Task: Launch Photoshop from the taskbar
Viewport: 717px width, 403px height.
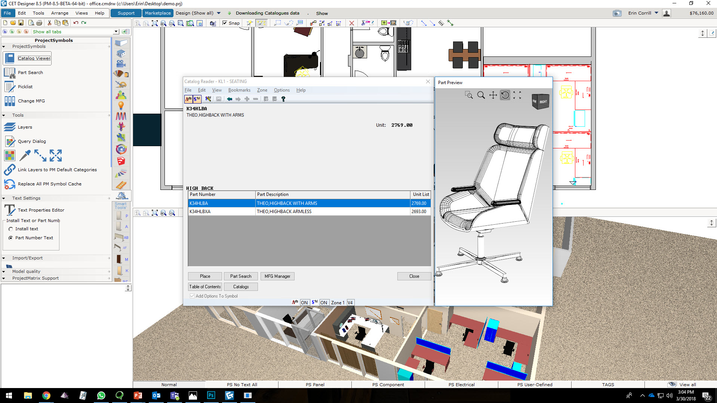Action: 211,396
